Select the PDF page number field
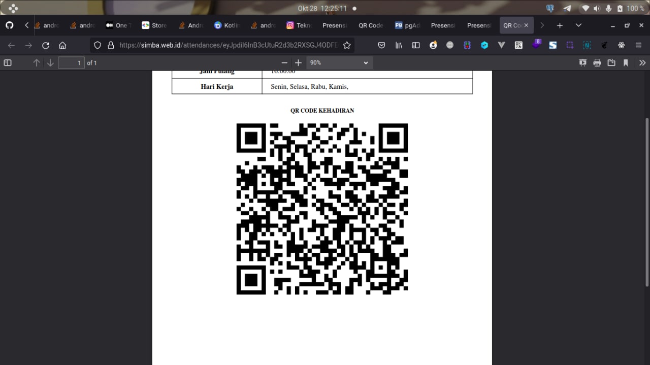 click(72, 63)
